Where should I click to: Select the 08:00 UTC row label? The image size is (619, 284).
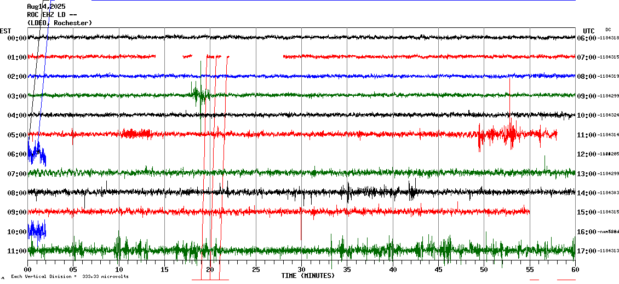coord(586,77)
